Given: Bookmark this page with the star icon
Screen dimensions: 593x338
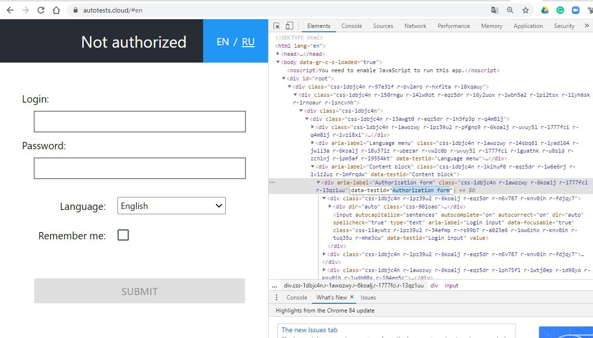Looking at the screenshot, I should [526, 10].
